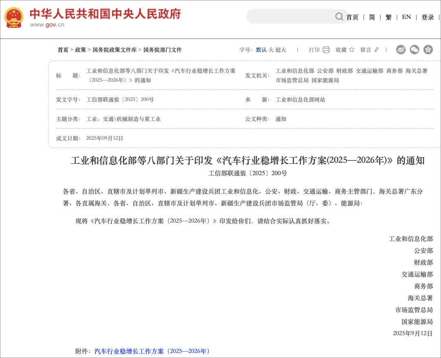Click the national emblem site logo
The width and height of the screenshot is (441, 358).
[14, 17]
